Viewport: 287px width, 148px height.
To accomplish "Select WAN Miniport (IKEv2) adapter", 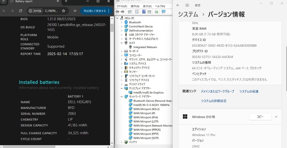I will (x=146, y=109).
